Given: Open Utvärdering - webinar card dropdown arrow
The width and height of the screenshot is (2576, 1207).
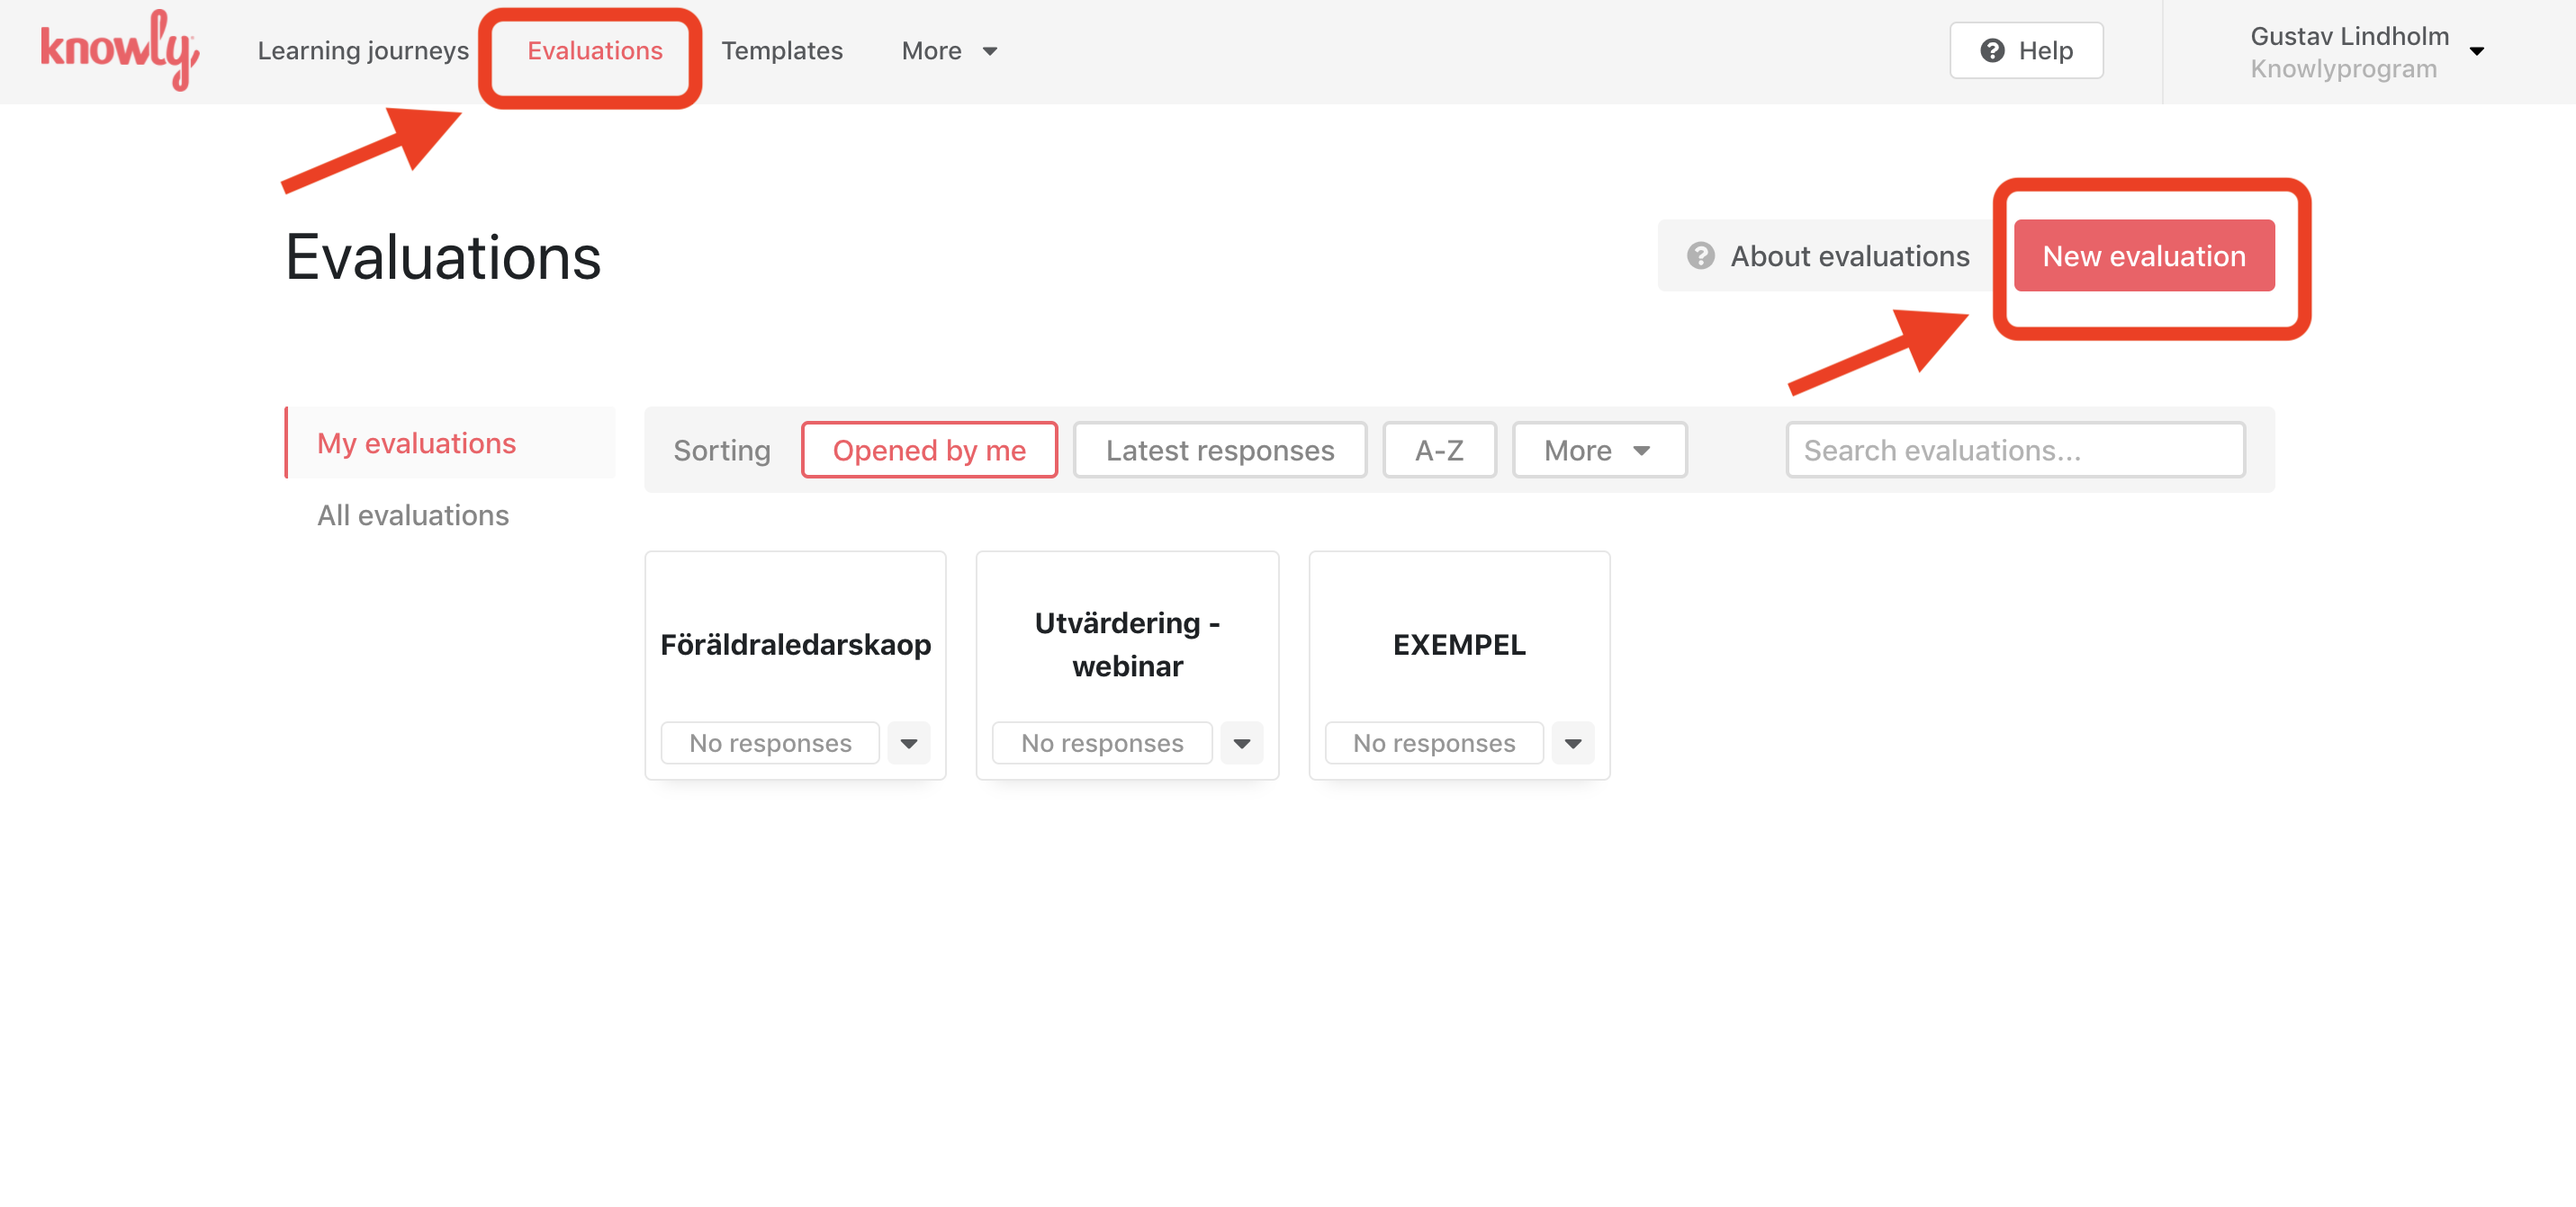Looking at the screenshot, I should click(1241, 744).
